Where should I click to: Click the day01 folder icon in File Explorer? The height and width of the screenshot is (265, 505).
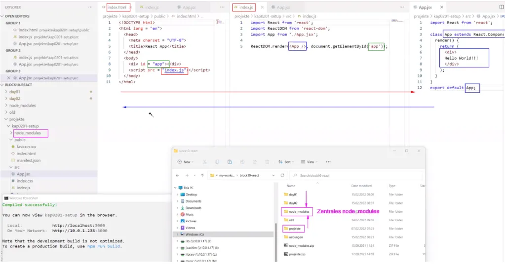click(286, 195)
